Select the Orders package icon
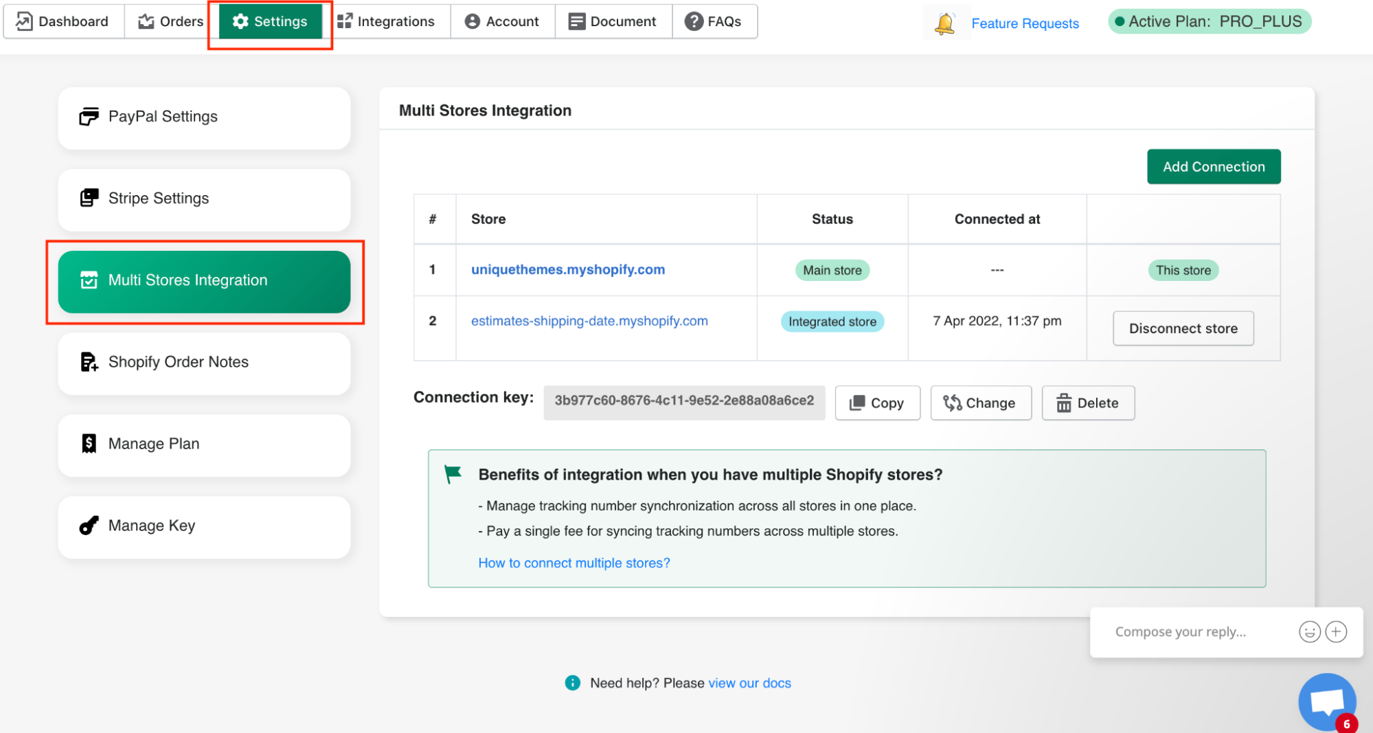Viewport: 1373px width, 733px height. (x=145, y=21)
